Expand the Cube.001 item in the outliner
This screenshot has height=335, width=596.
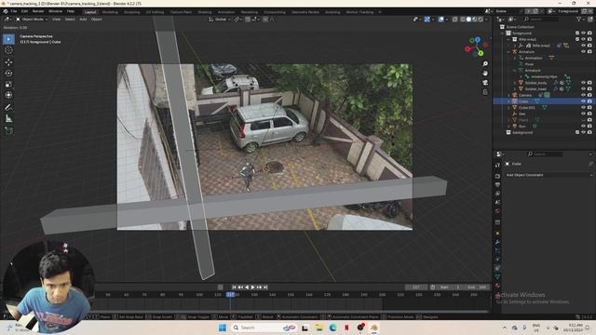(x=509, y=108)
